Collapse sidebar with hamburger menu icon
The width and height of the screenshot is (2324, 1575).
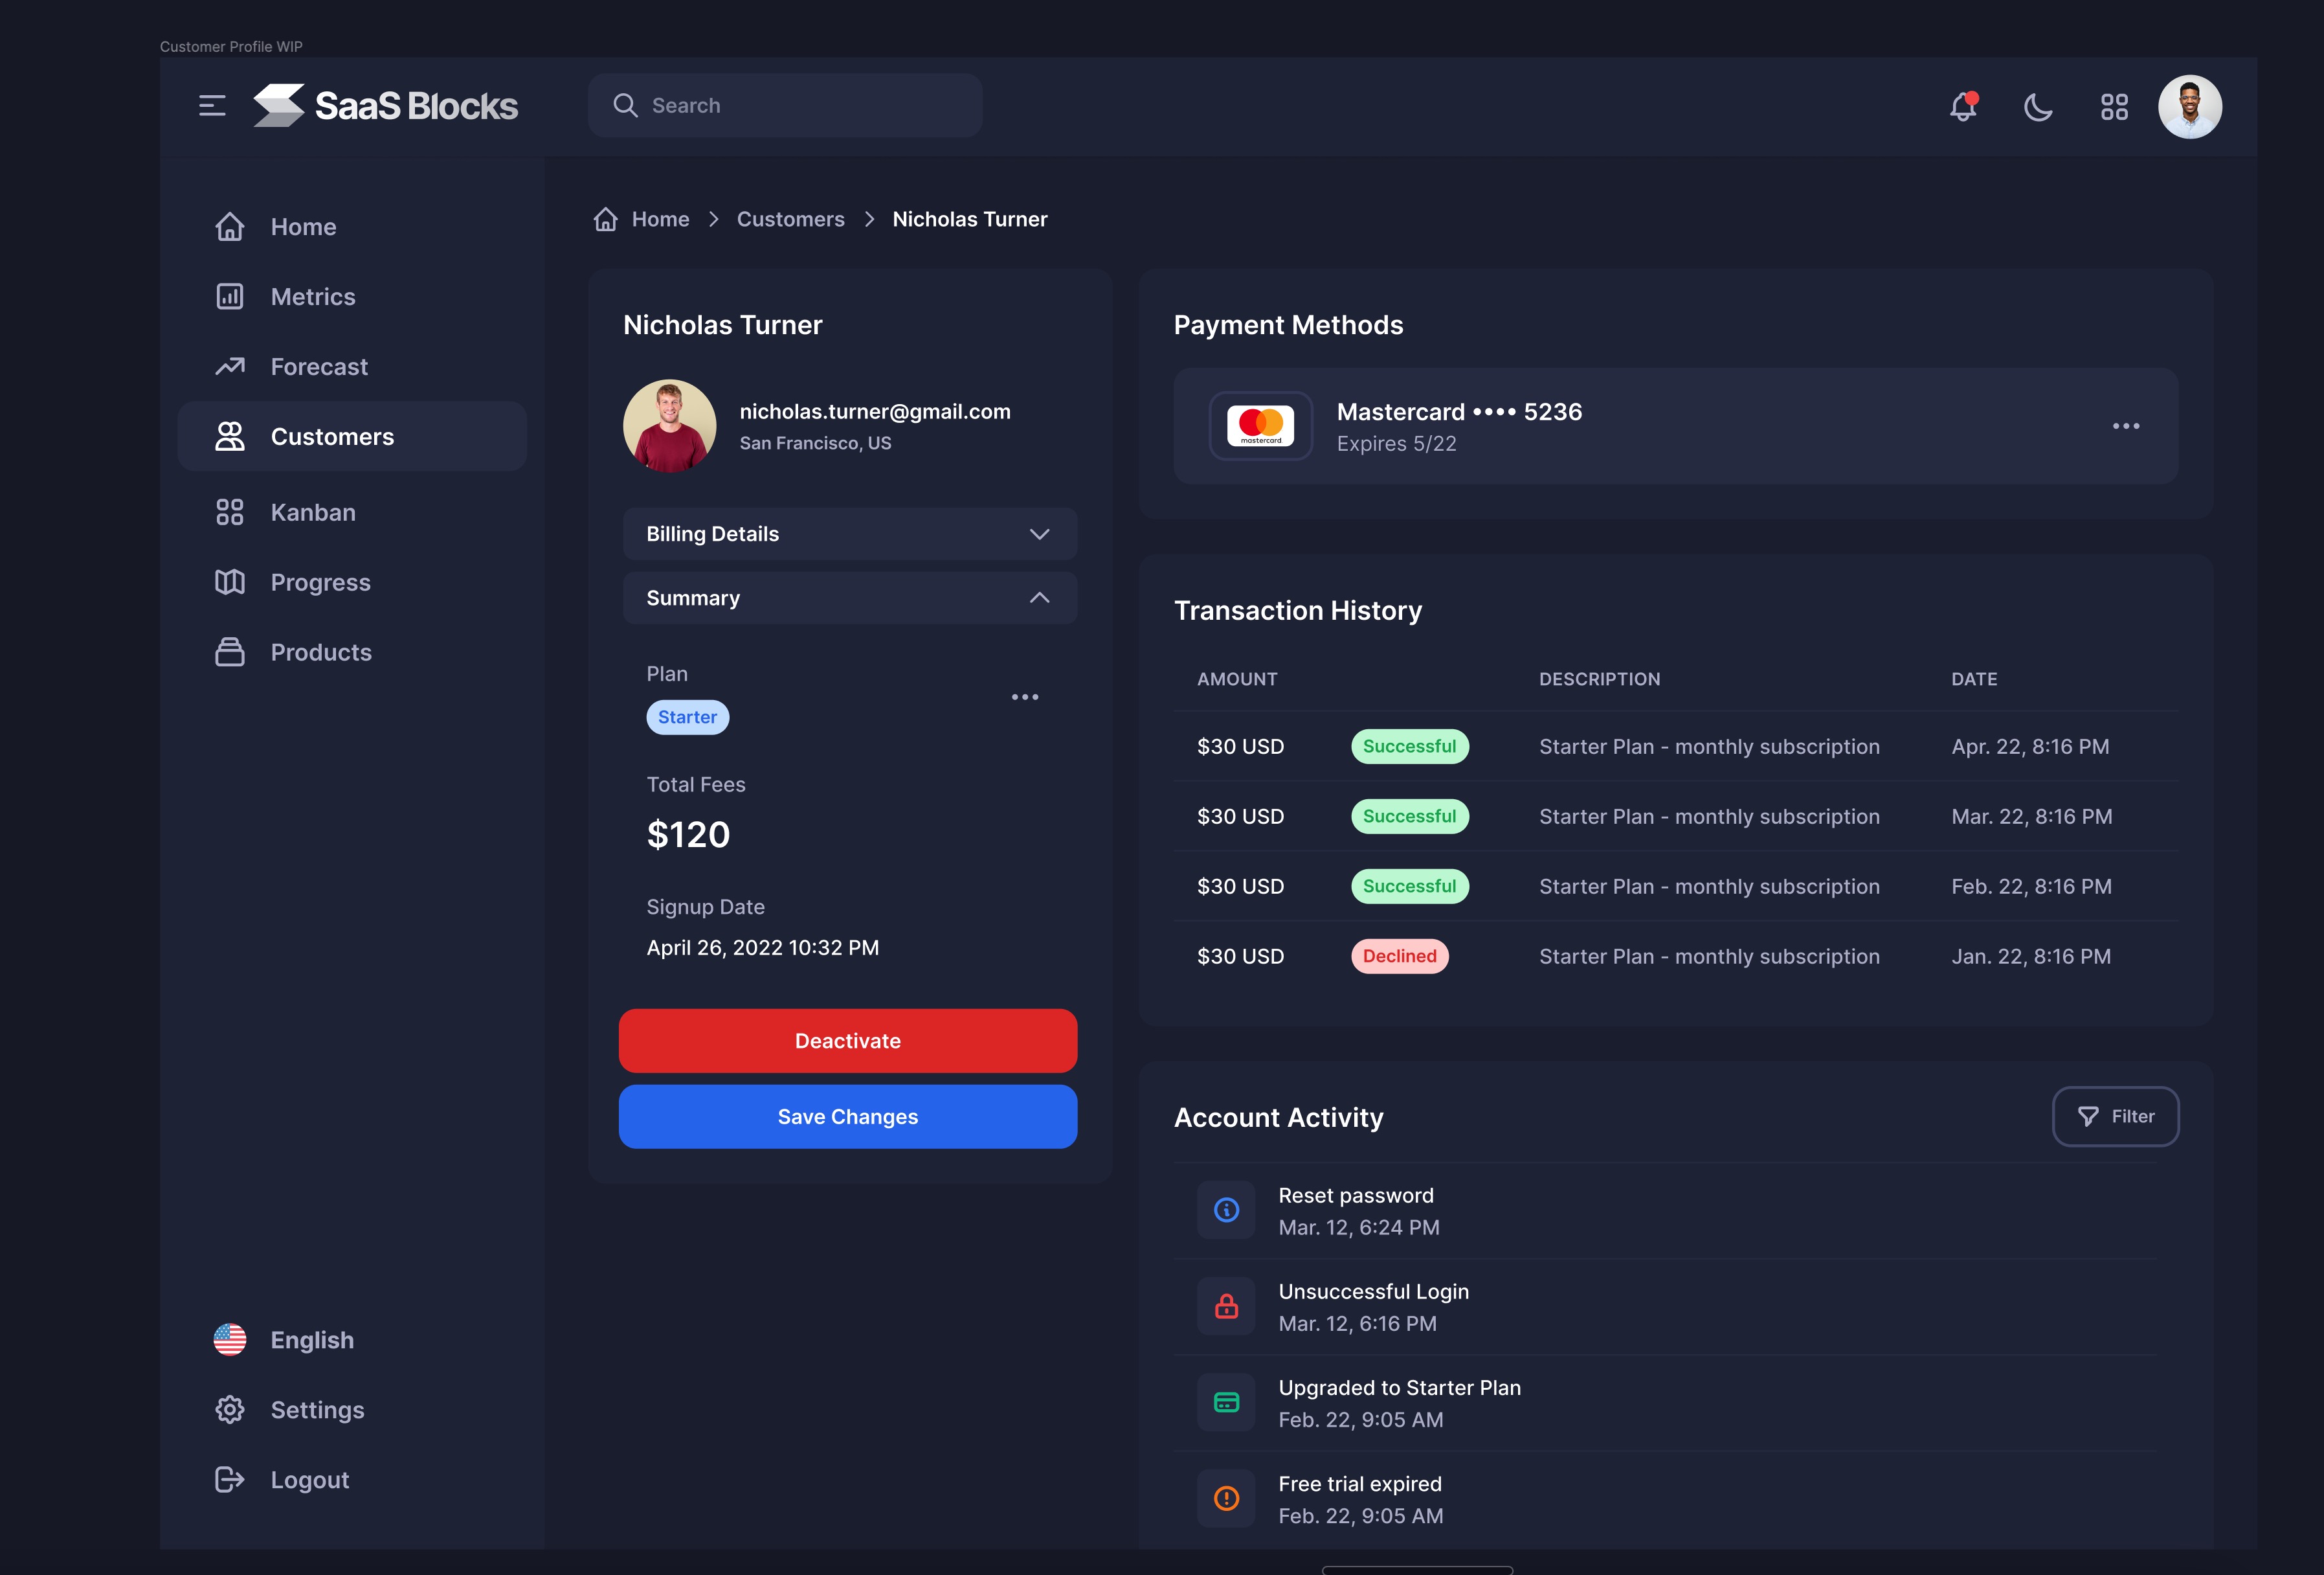click(x=212, y=106)
